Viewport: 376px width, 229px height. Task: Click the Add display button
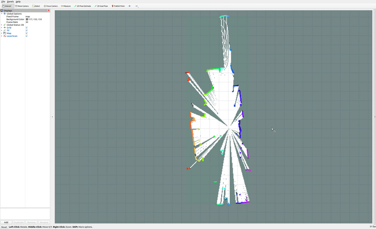pos(6,222)
